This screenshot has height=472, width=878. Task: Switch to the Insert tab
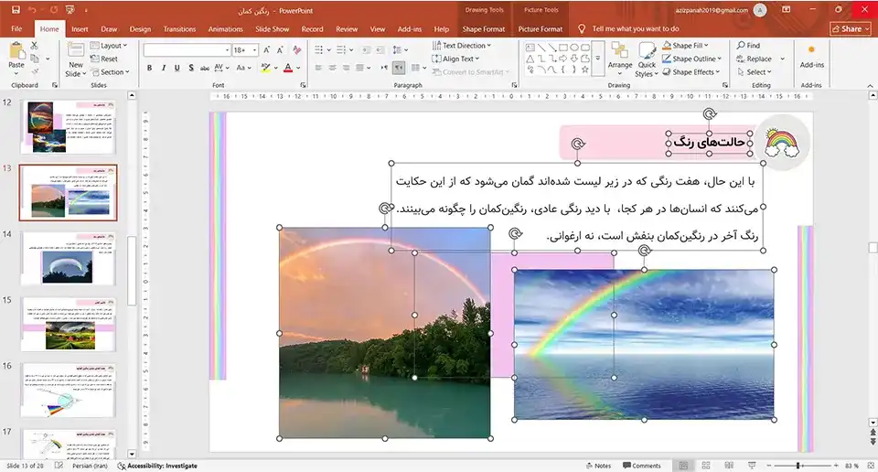[x=80, y=28]
